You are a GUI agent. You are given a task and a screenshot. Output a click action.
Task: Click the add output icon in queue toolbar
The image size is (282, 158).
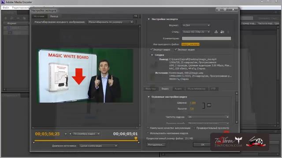[x=12, y=18]
